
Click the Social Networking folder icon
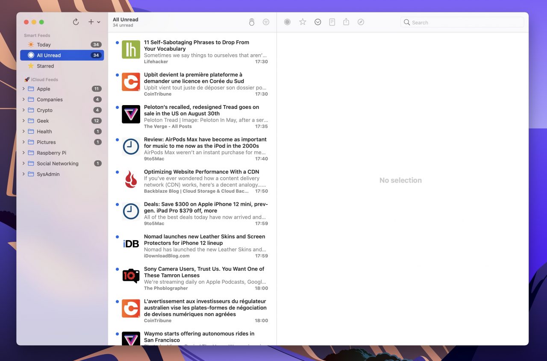(31, 164)
